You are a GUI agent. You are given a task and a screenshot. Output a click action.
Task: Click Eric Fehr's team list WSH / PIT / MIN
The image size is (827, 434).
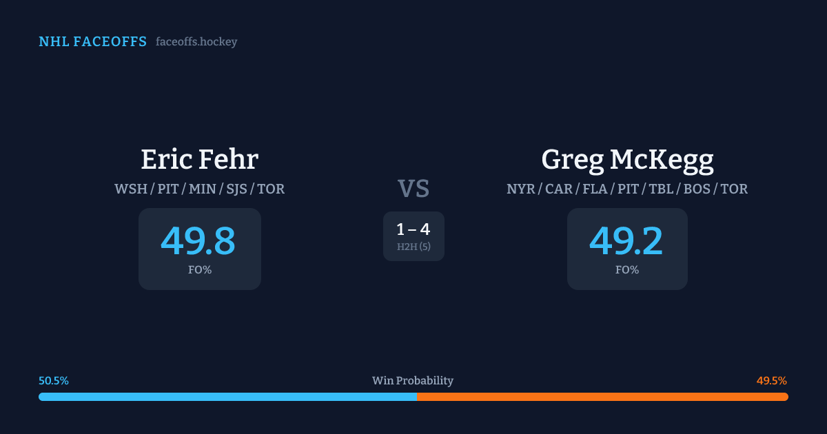click(199, 189)
